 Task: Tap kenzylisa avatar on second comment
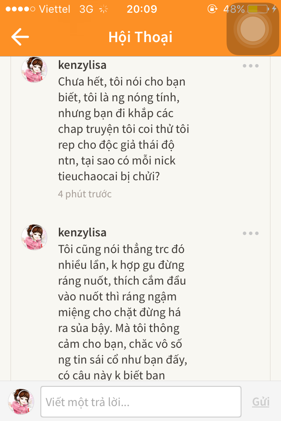(x=34, y=237)
